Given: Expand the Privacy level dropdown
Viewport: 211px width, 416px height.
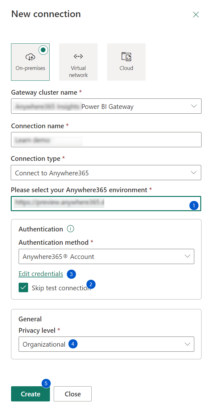Looking at the screenshot, I should point(106,344).
